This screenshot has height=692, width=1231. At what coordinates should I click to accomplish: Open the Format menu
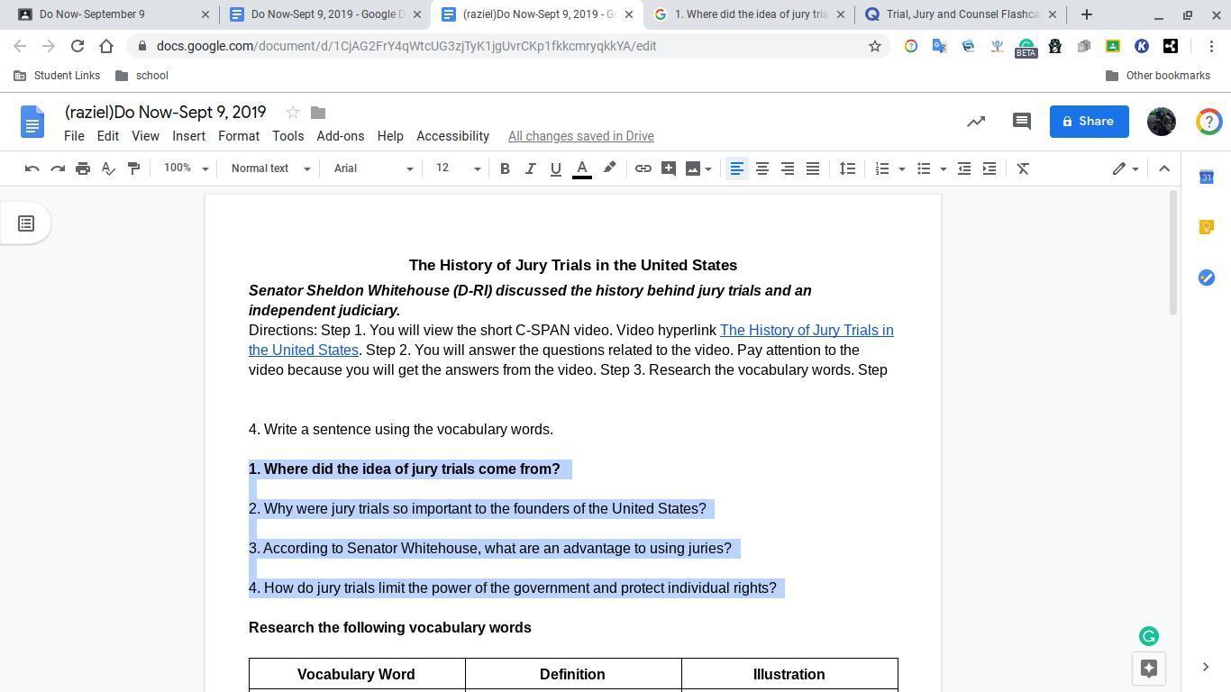[x=238, y=136]
